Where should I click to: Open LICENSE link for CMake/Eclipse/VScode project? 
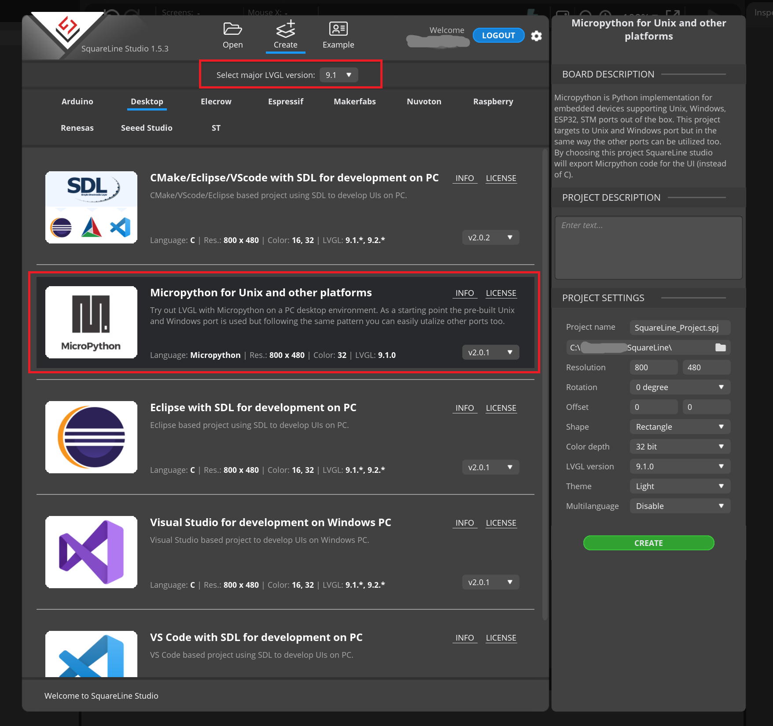click(501, 178)
